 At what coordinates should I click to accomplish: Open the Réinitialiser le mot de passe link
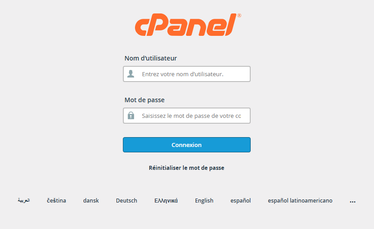click(187, 168)
